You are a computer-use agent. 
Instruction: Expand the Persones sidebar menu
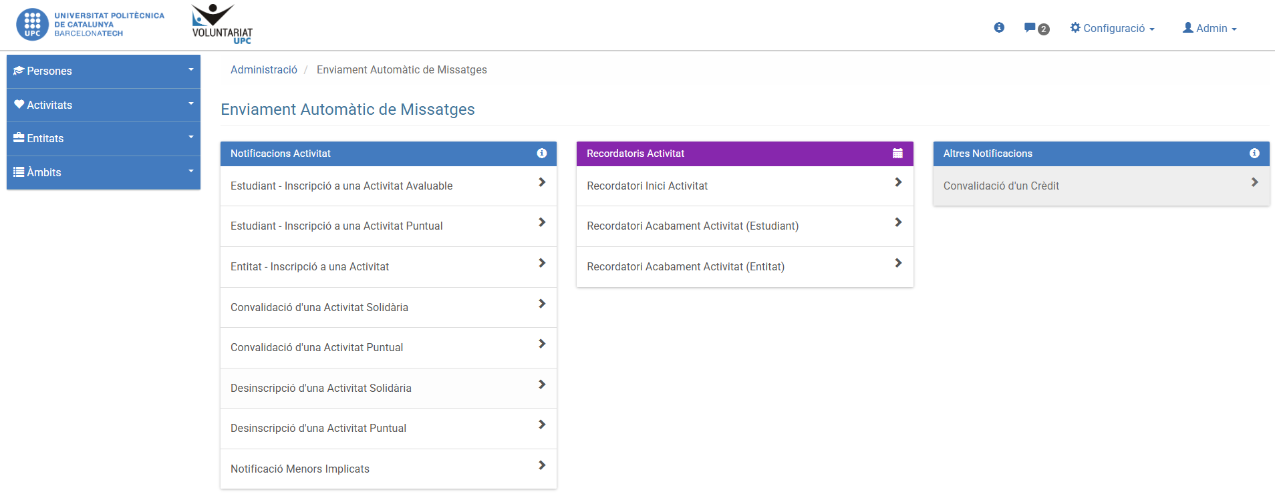104,71
